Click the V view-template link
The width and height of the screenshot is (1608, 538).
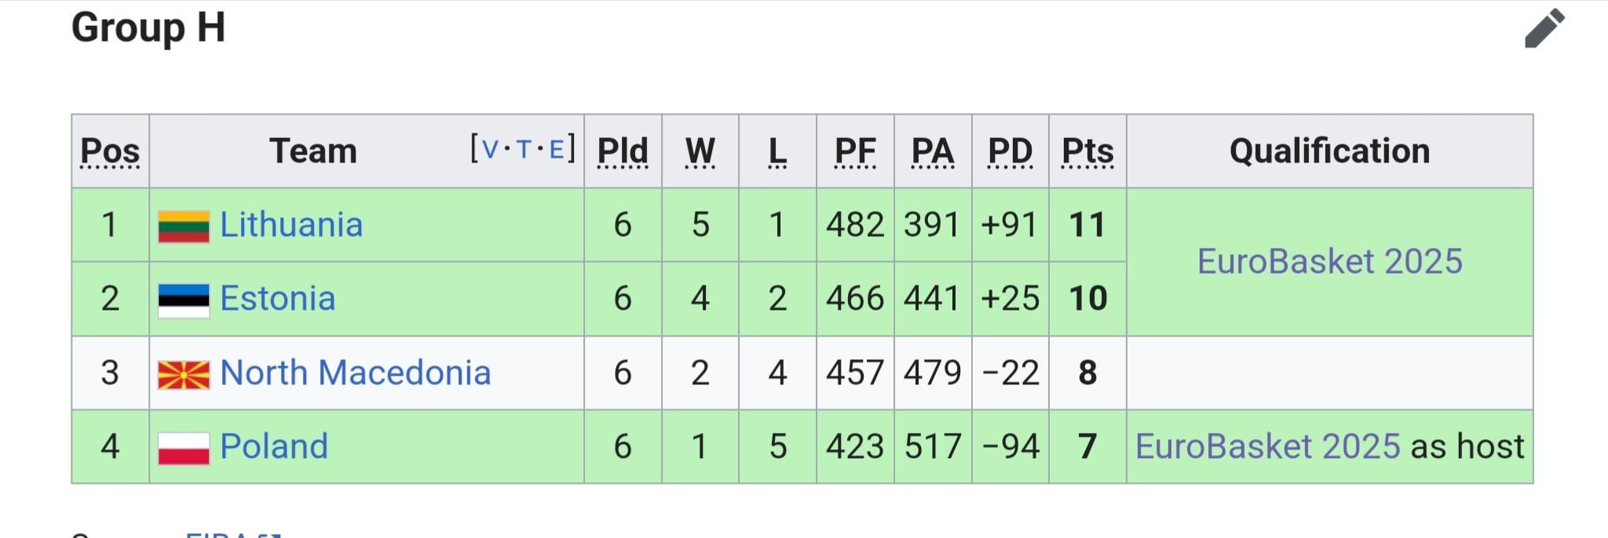[x=490, y=149]
